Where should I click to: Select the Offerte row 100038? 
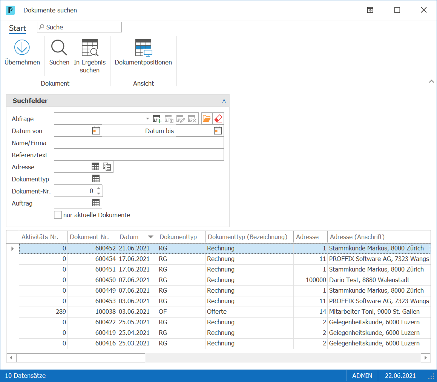225,312
